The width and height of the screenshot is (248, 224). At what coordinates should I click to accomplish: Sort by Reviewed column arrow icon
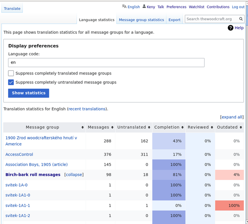click(x=212, y=128)
